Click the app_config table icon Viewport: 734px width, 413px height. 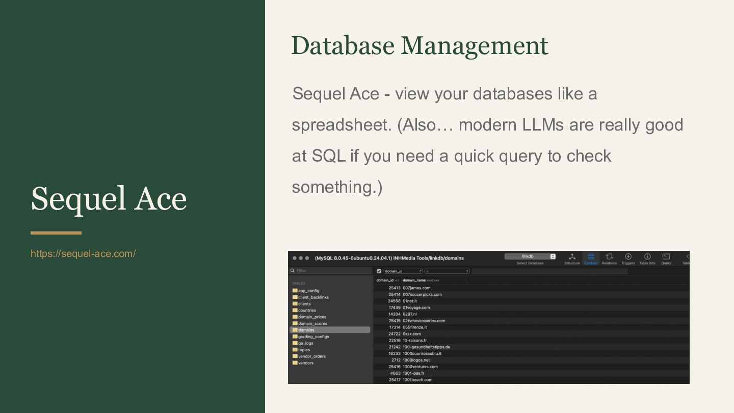[295, 291]
